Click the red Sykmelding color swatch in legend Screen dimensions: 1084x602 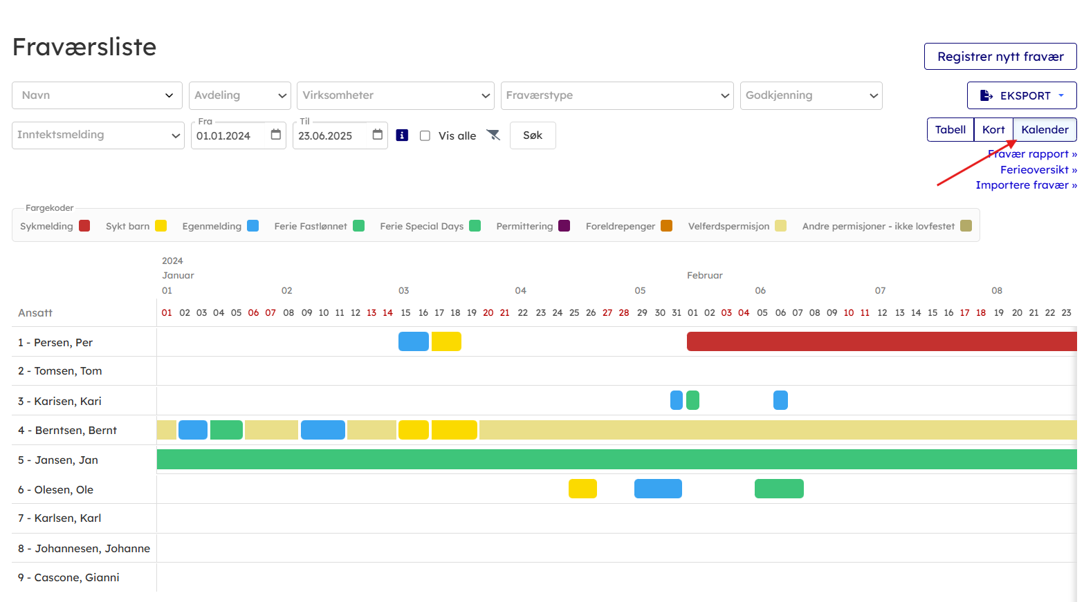pyautogui.click(x=84, y=226)
